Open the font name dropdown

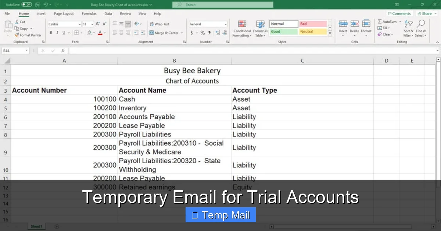click(80, 24)
